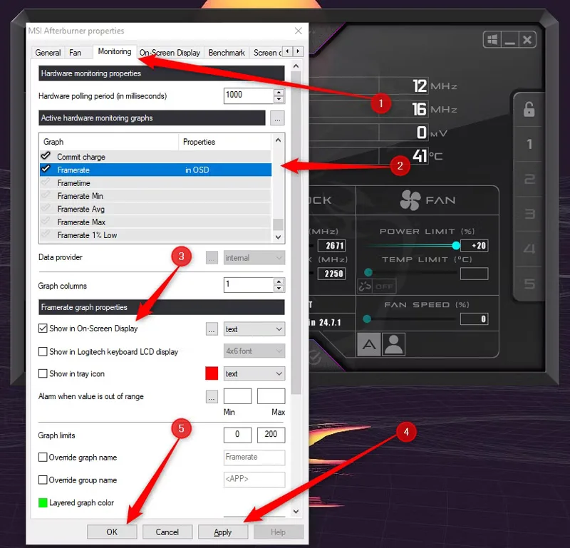This screenshot has width=570, height=548.
Task: Click the Graph column header
Action: coord(109,142)
